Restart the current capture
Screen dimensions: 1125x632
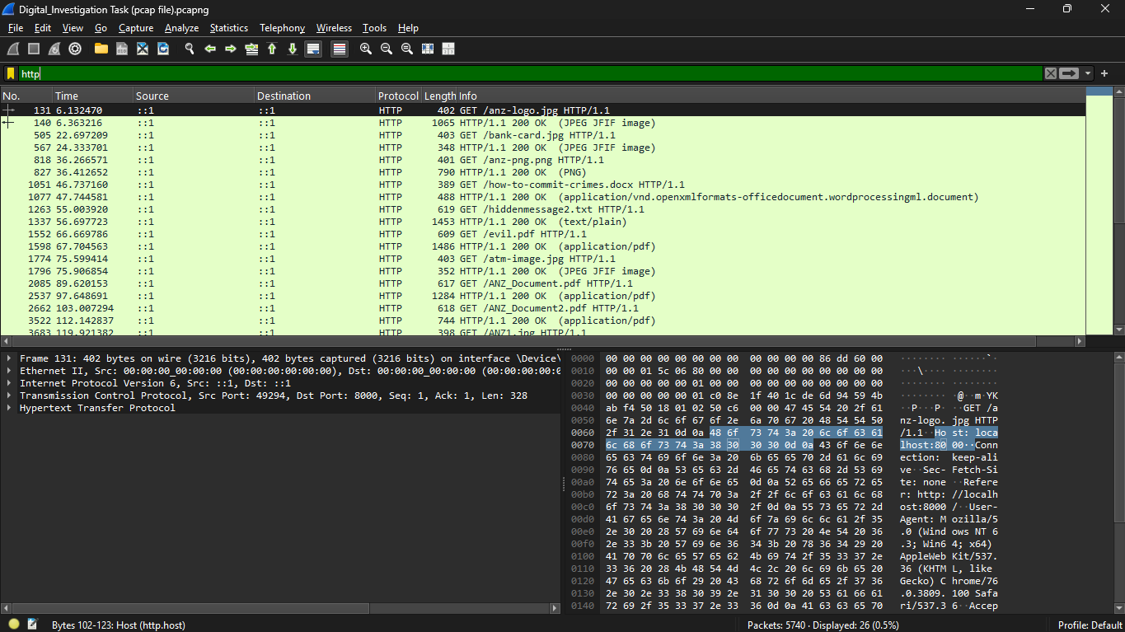pos(54,49)
